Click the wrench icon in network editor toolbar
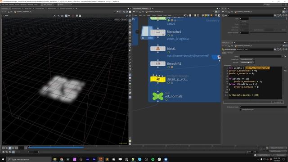Screen dimensions: 288x162 pos(184,16)
